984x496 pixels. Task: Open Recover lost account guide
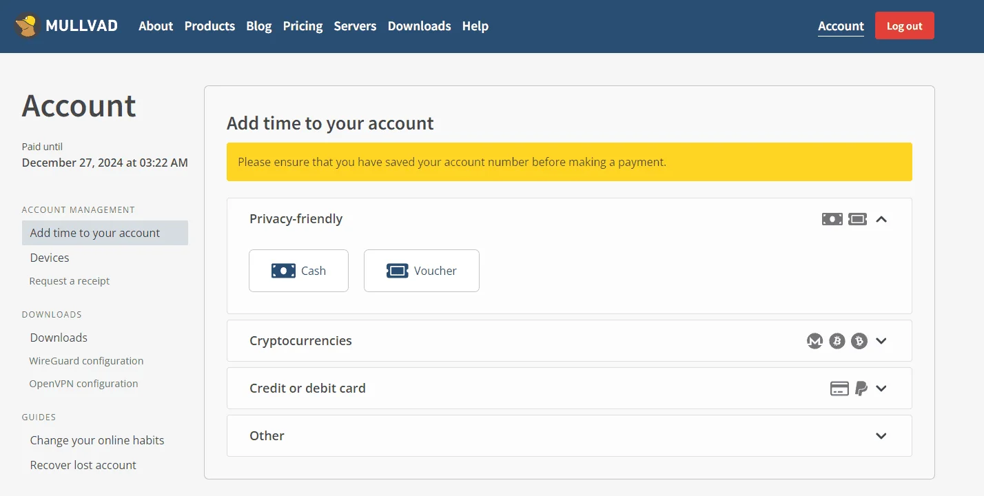(x=83, y=465)
